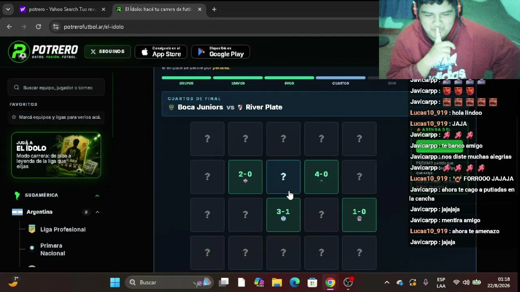Image resolution: width=520 pixels, height=292 pixels.
Task: Open the Windows weather widget
Action: pos(13,282)
